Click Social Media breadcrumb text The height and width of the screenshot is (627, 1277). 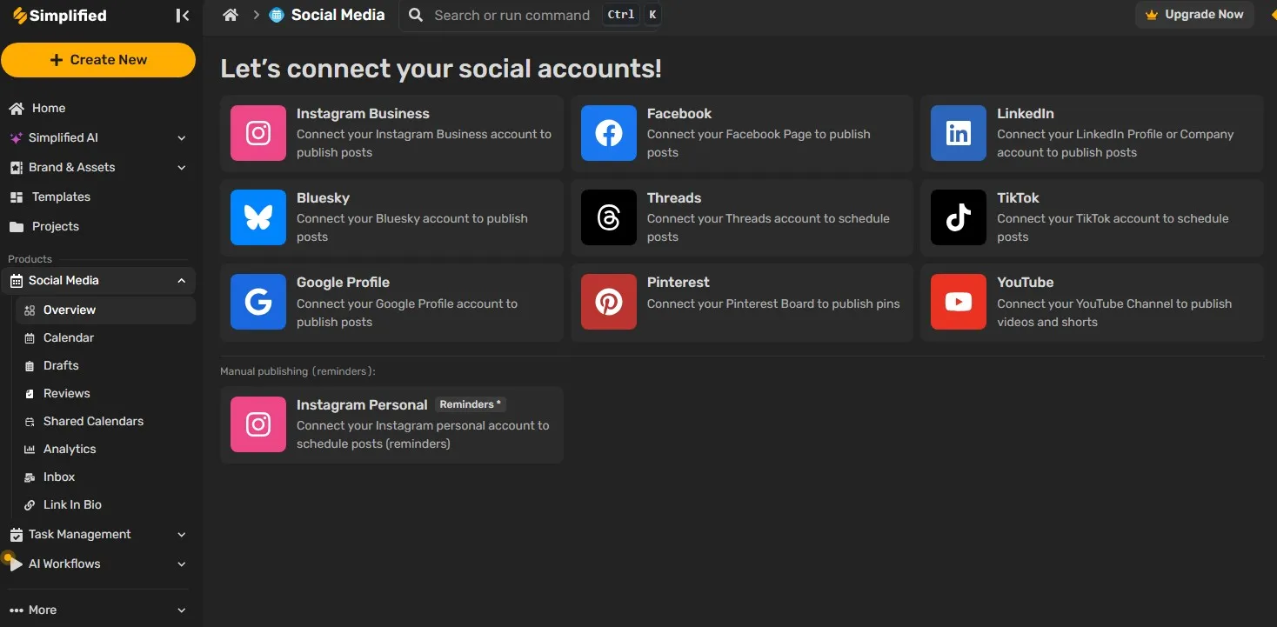click(x=338, y=15)
